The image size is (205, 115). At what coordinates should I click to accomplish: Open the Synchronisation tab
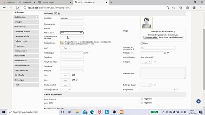coord(26,65)
